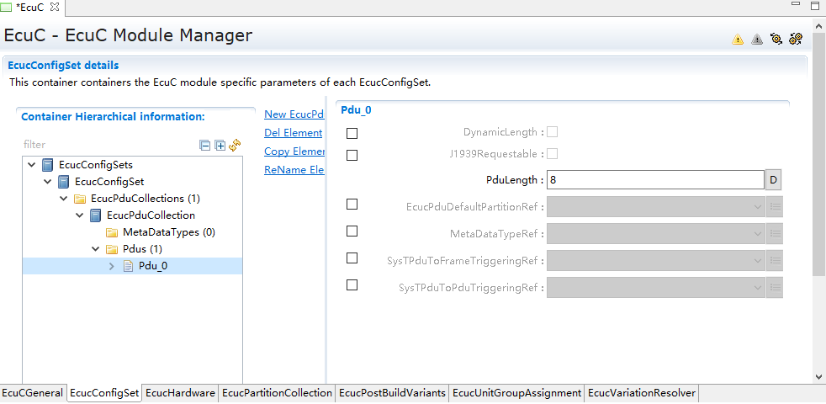Click the New EcucPdu link
This screenshot has width=826, height=404.
(294, 114)
